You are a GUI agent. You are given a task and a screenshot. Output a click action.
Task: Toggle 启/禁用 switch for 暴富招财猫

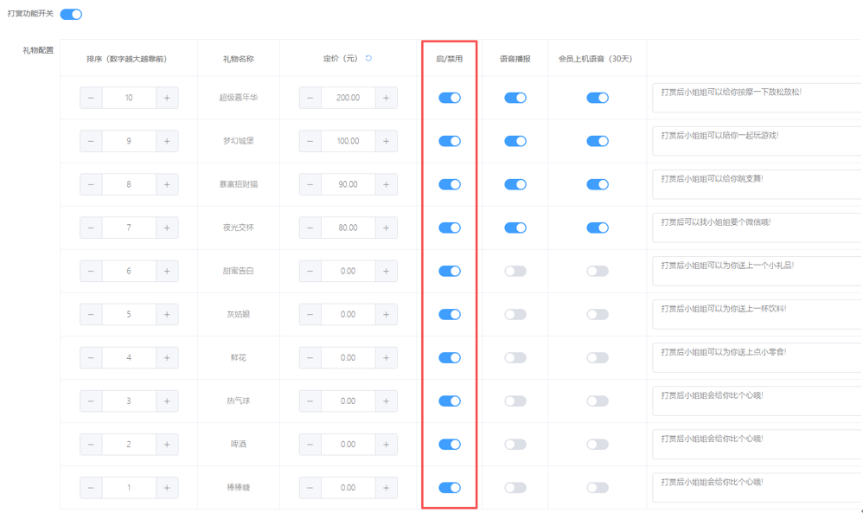tap(450, 184)
